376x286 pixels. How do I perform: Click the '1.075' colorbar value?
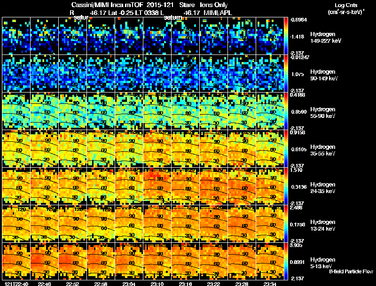pyautogui.click(x=298, y=74)
